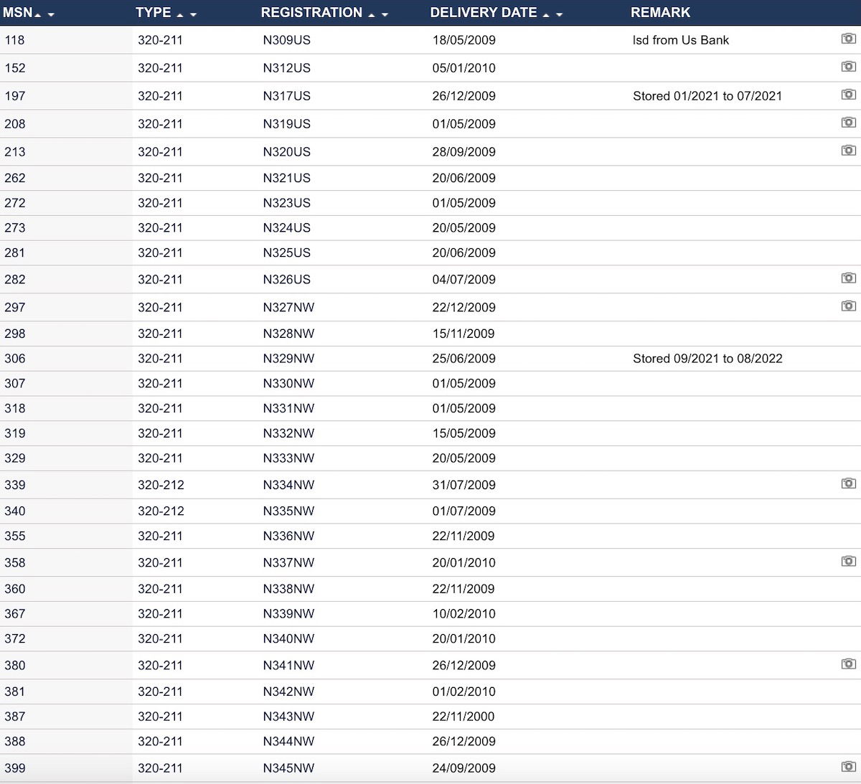The height and width of the screenshot is (784, 861).
Task: Select registration N344NW
Action: 288,742
